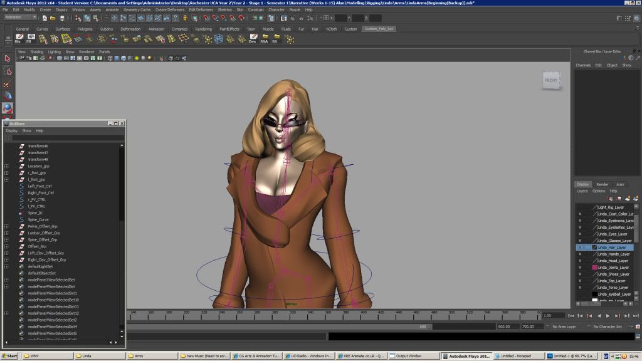Open the Animation menu set dropdown
The height and width of the screenshot is (361, 642).
pyautogui.click(x=21, y=18)
